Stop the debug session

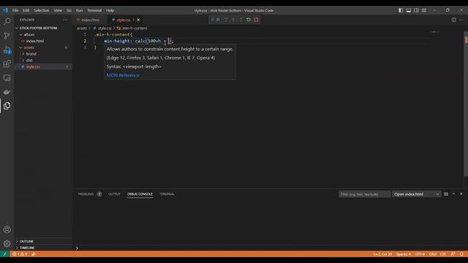pos(256,20)
